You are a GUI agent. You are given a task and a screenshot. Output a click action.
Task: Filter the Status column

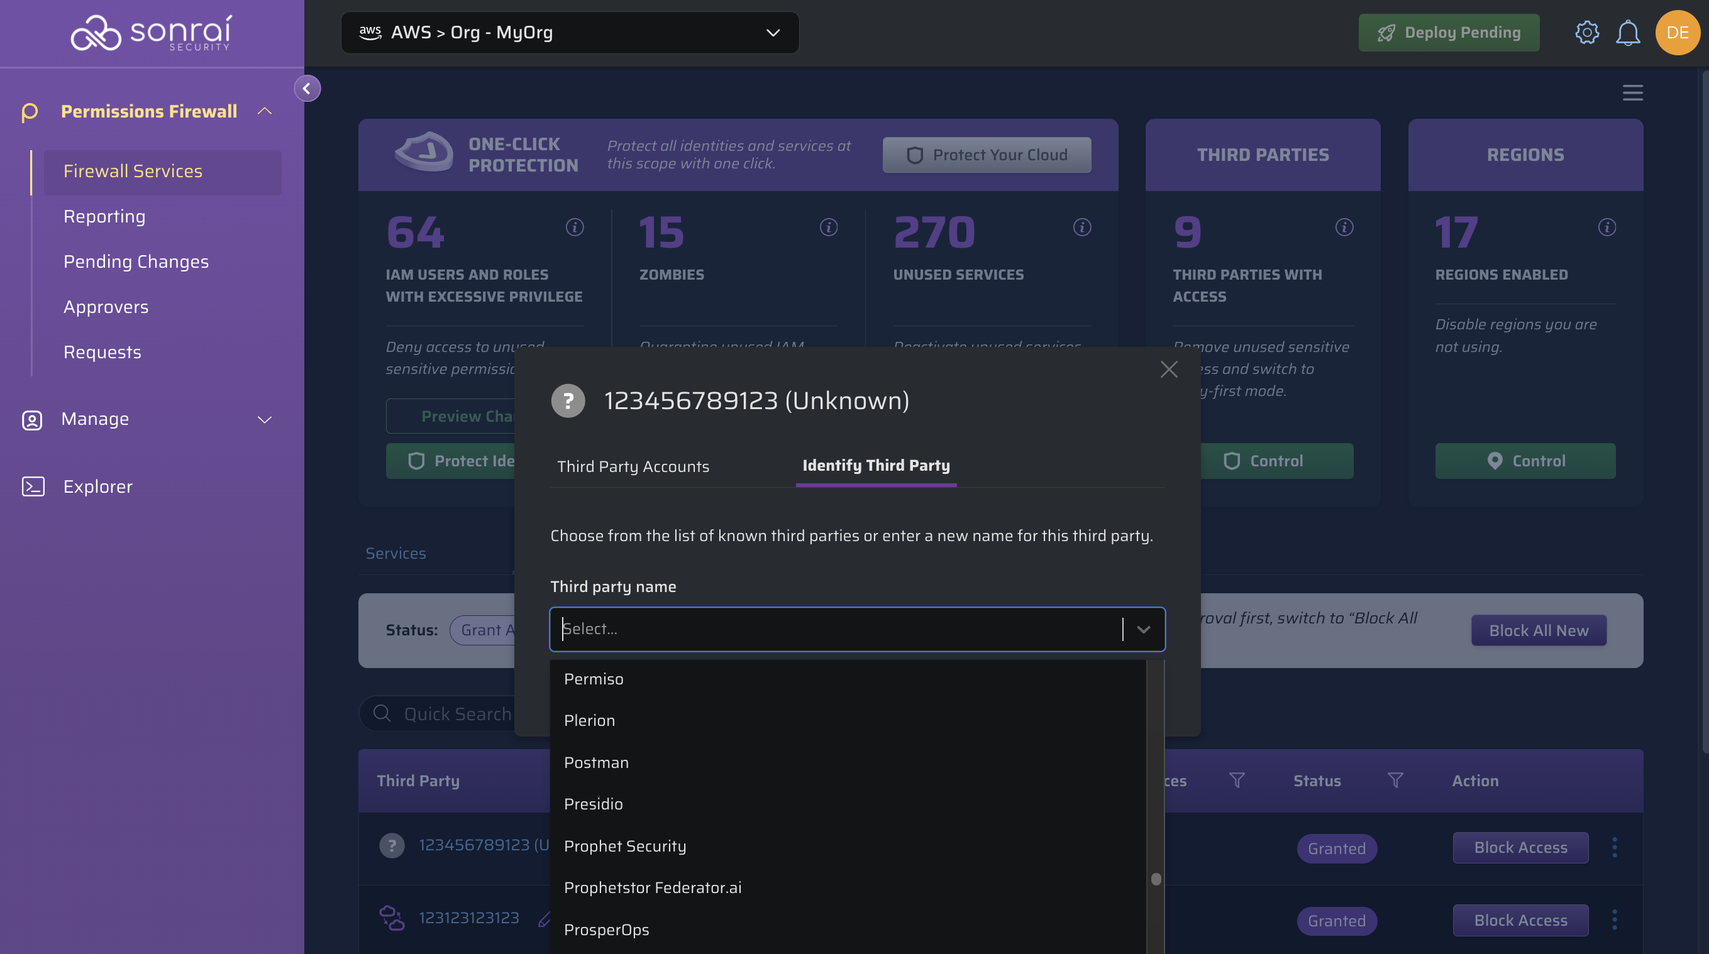coord(1395,781)
